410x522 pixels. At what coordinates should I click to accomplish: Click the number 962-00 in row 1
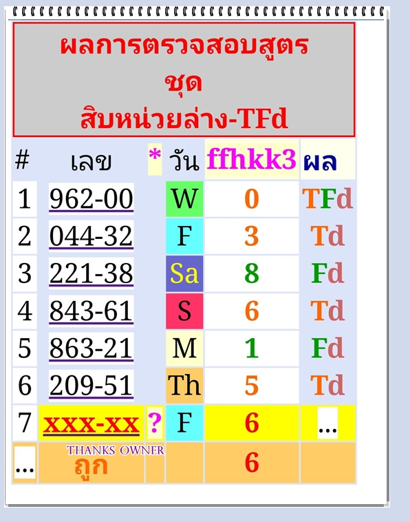[91, 199]
